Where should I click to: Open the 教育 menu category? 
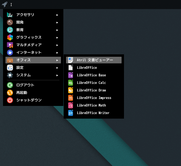[33, 30]
